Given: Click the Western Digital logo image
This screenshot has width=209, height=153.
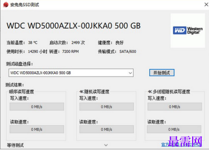Looking at the screenshot, I should click(x=188, y=30).
